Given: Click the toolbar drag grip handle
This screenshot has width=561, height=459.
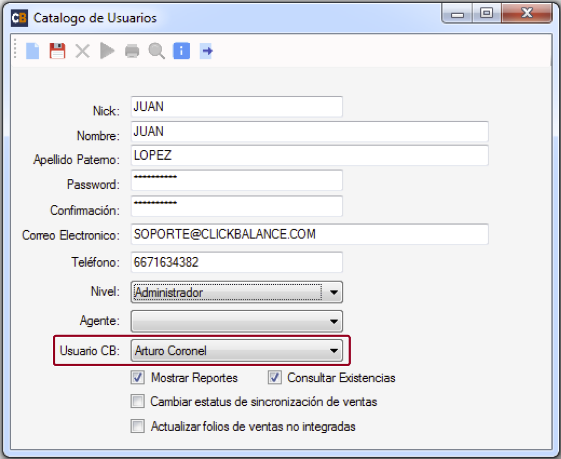Looking at the screenshot, I should pyautogui.click(x=15, y=48).
